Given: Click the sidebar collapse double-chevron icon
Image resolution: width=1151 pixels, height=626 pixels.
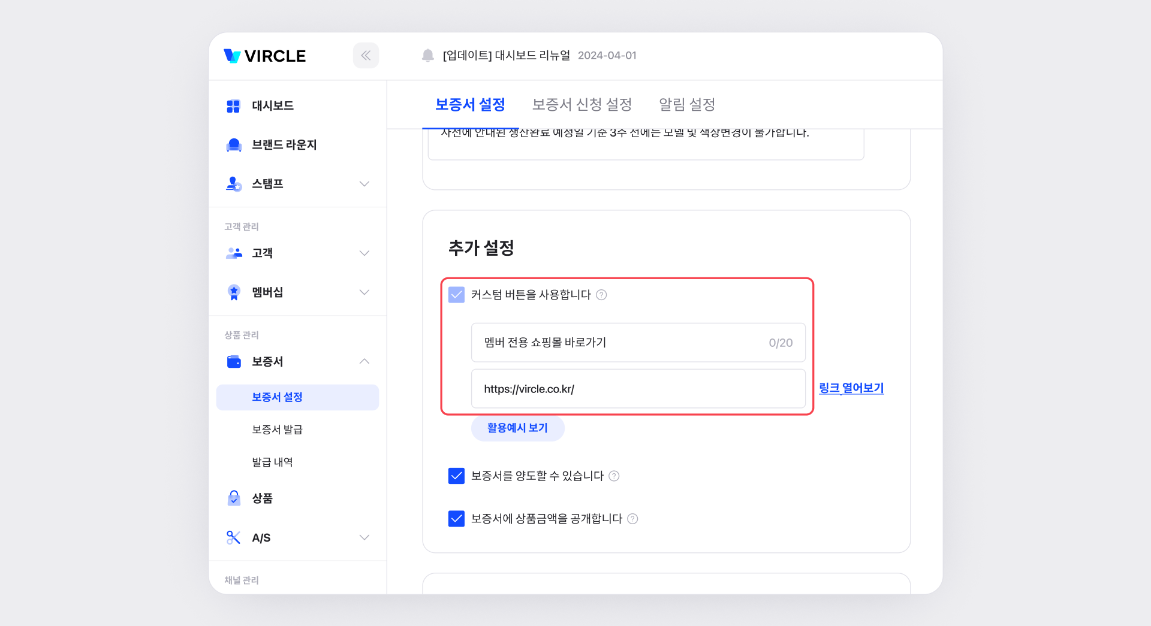Looking at the screenshot, I should (366, 56).
